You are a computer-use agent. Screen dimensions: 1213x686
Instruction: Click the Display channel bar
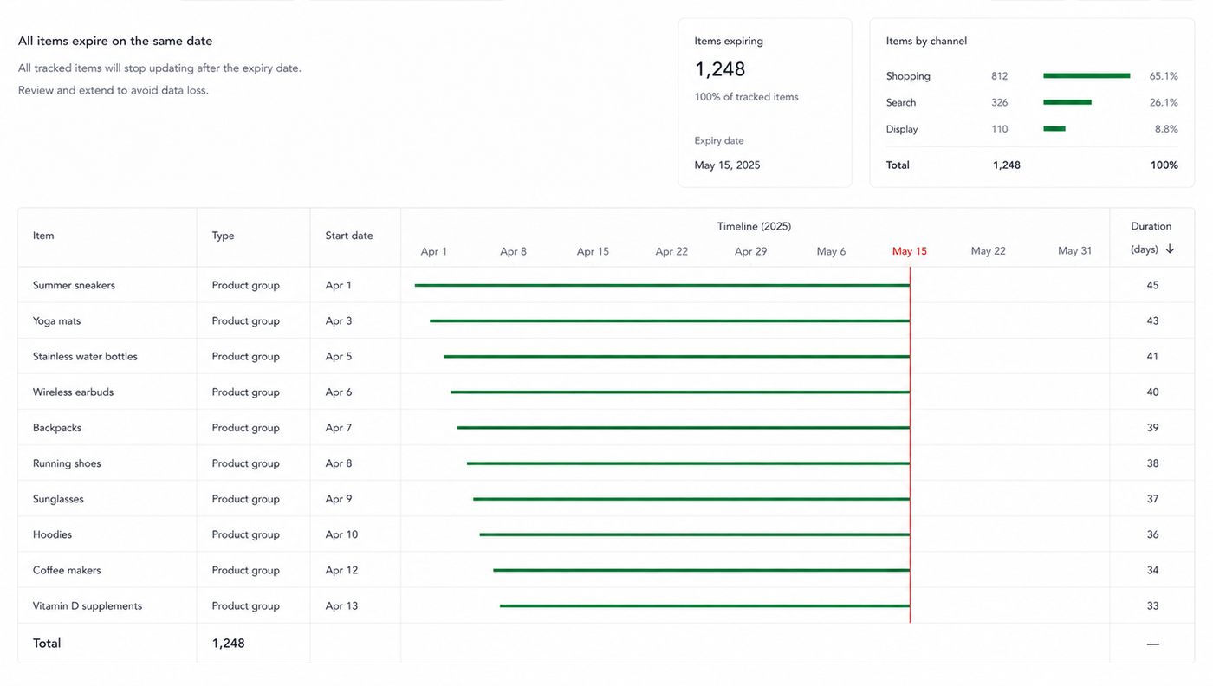coord(1054,129)
